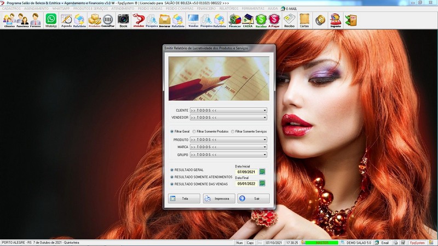Expand the VENDEDOR dropdown
This screenshot has width=438, height=246.
264,118
